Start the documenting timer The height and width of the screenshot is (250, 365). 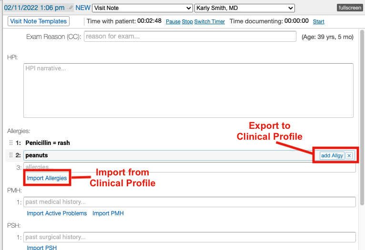pos(318,22)
